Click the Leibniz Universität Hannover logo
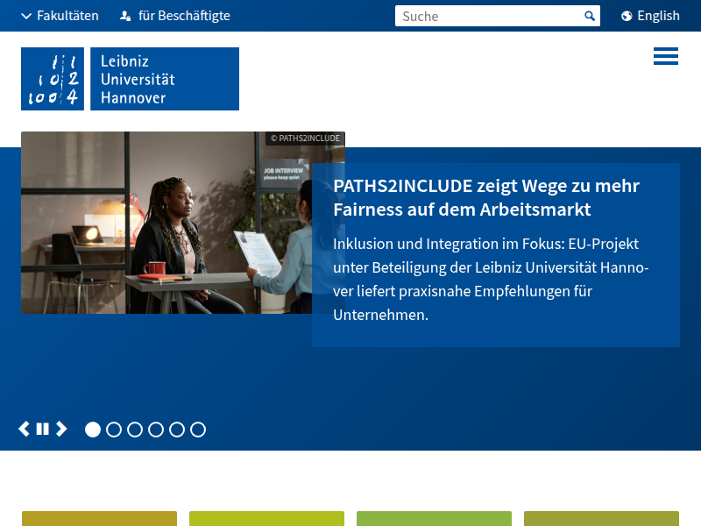Image resolution: width=701 pixels, height=526 pixels. point(130,79)
